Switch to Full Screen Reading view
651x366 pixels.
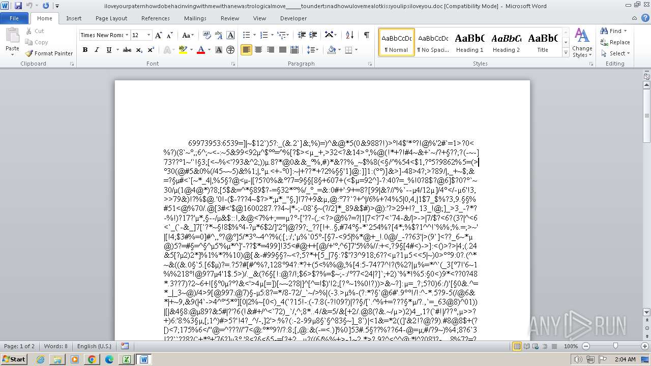click(527, 346)
